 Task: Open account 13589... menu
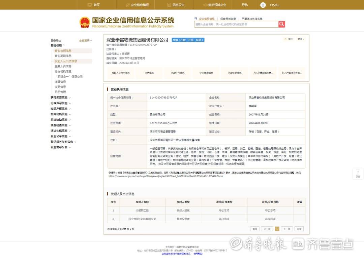[x=275, y=5]
